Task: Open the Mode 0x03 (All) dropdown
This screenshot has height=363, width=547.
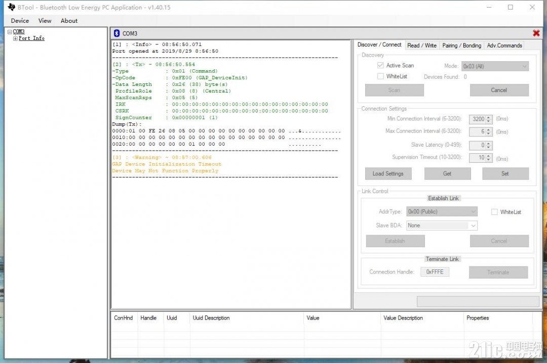Action: pos(495,66)
